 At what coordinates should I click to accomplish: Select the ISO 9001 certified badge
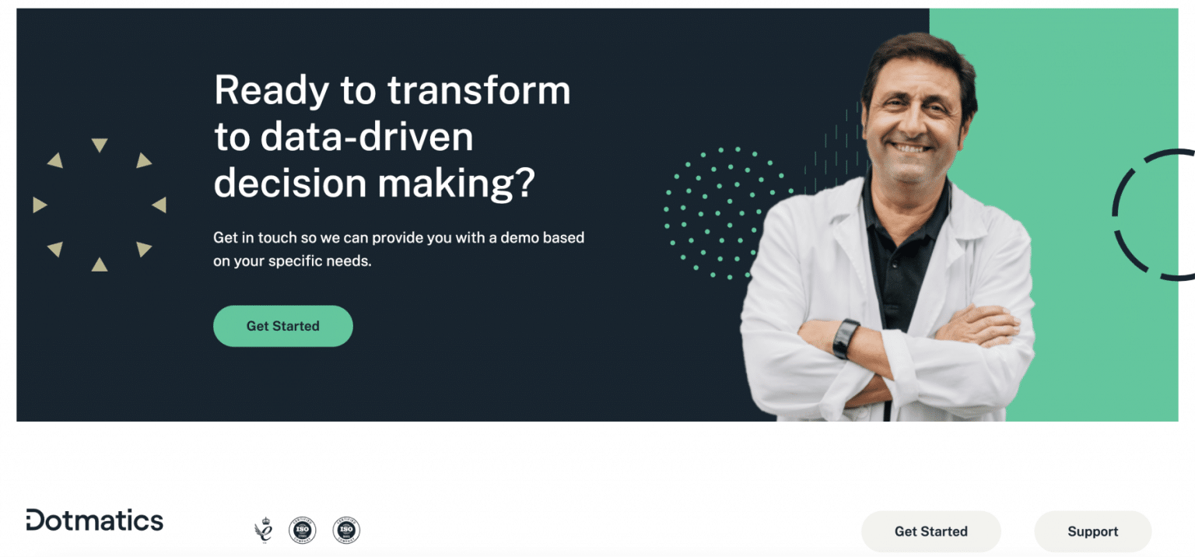[x=346, y=531]
